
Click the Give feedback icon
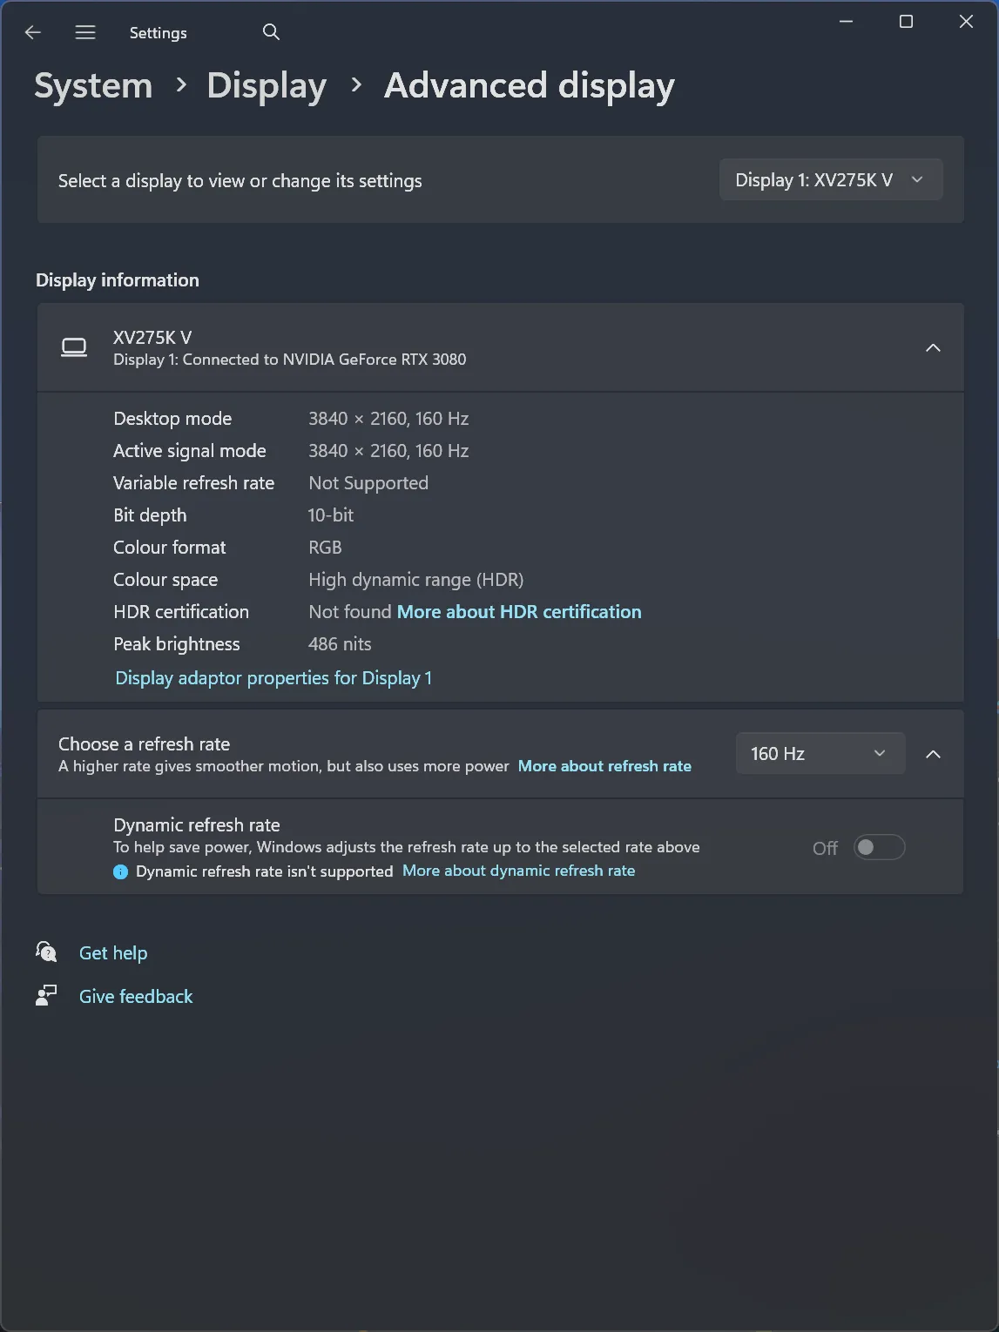pyautogui.click(x=46, y=995)
